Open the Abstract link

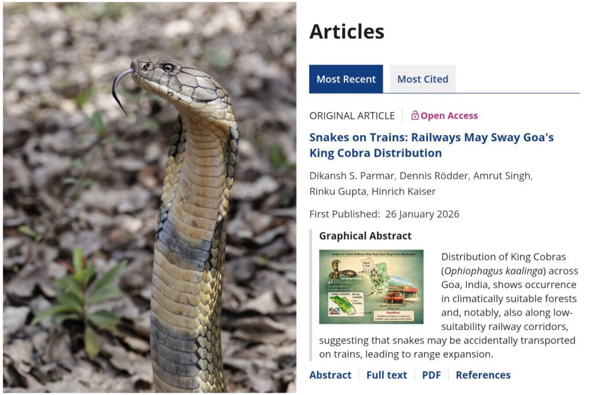pos(330,375)
